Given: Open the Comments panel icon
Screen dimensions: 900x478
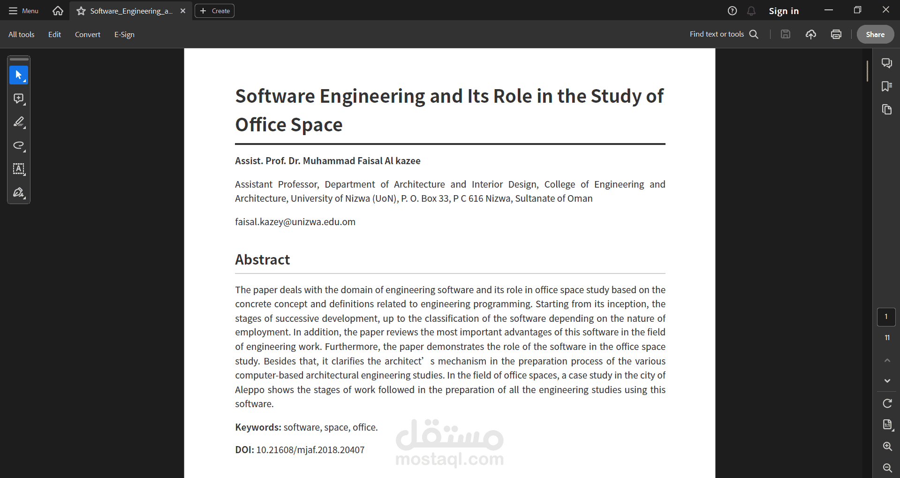Looking at the screenshot, I should pyautogui.click(x=886, y=63).
